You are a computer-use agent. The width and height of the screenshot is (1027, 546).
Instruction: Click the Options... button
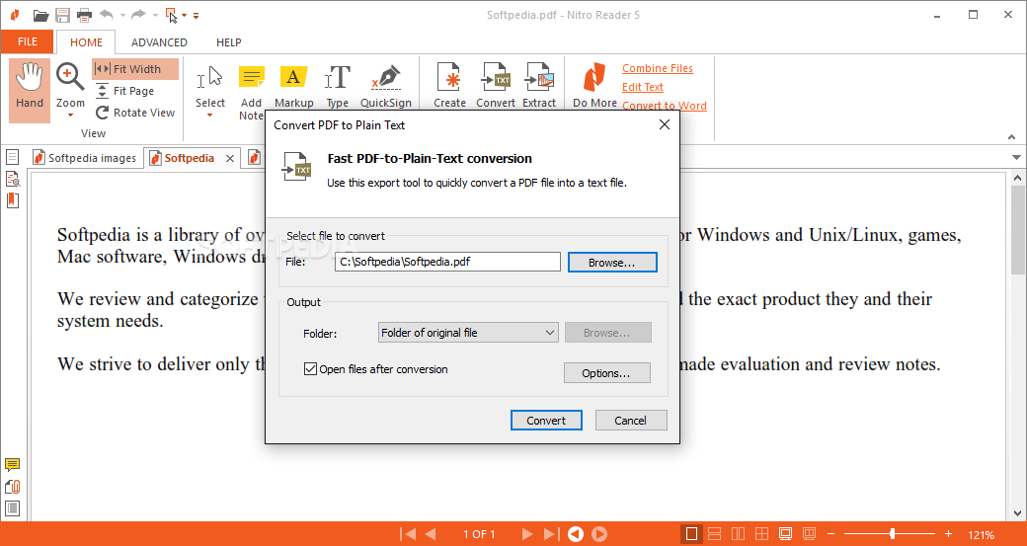click(x=607, y=373)
